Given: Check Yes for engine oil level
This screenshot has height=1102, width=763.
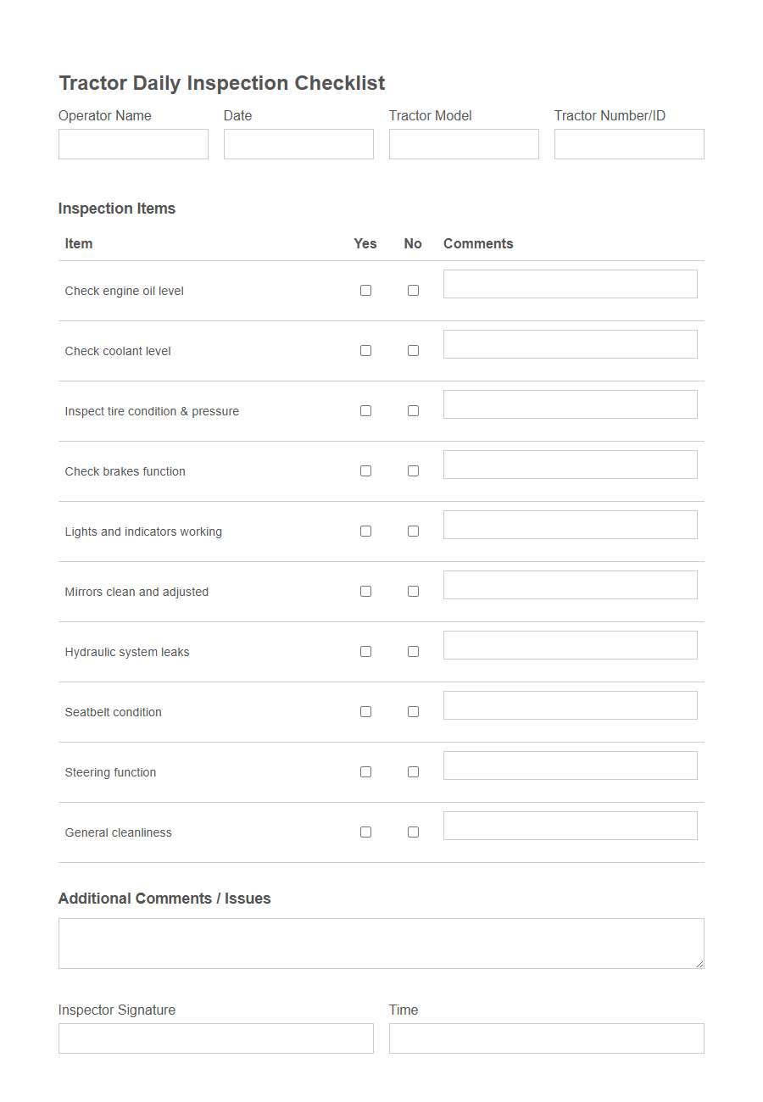Looking at the screenshot, I should click(x=365, y=290).
